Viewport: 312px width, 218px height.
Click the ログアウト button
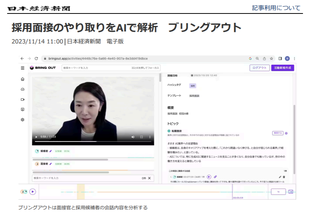[260, 68]
